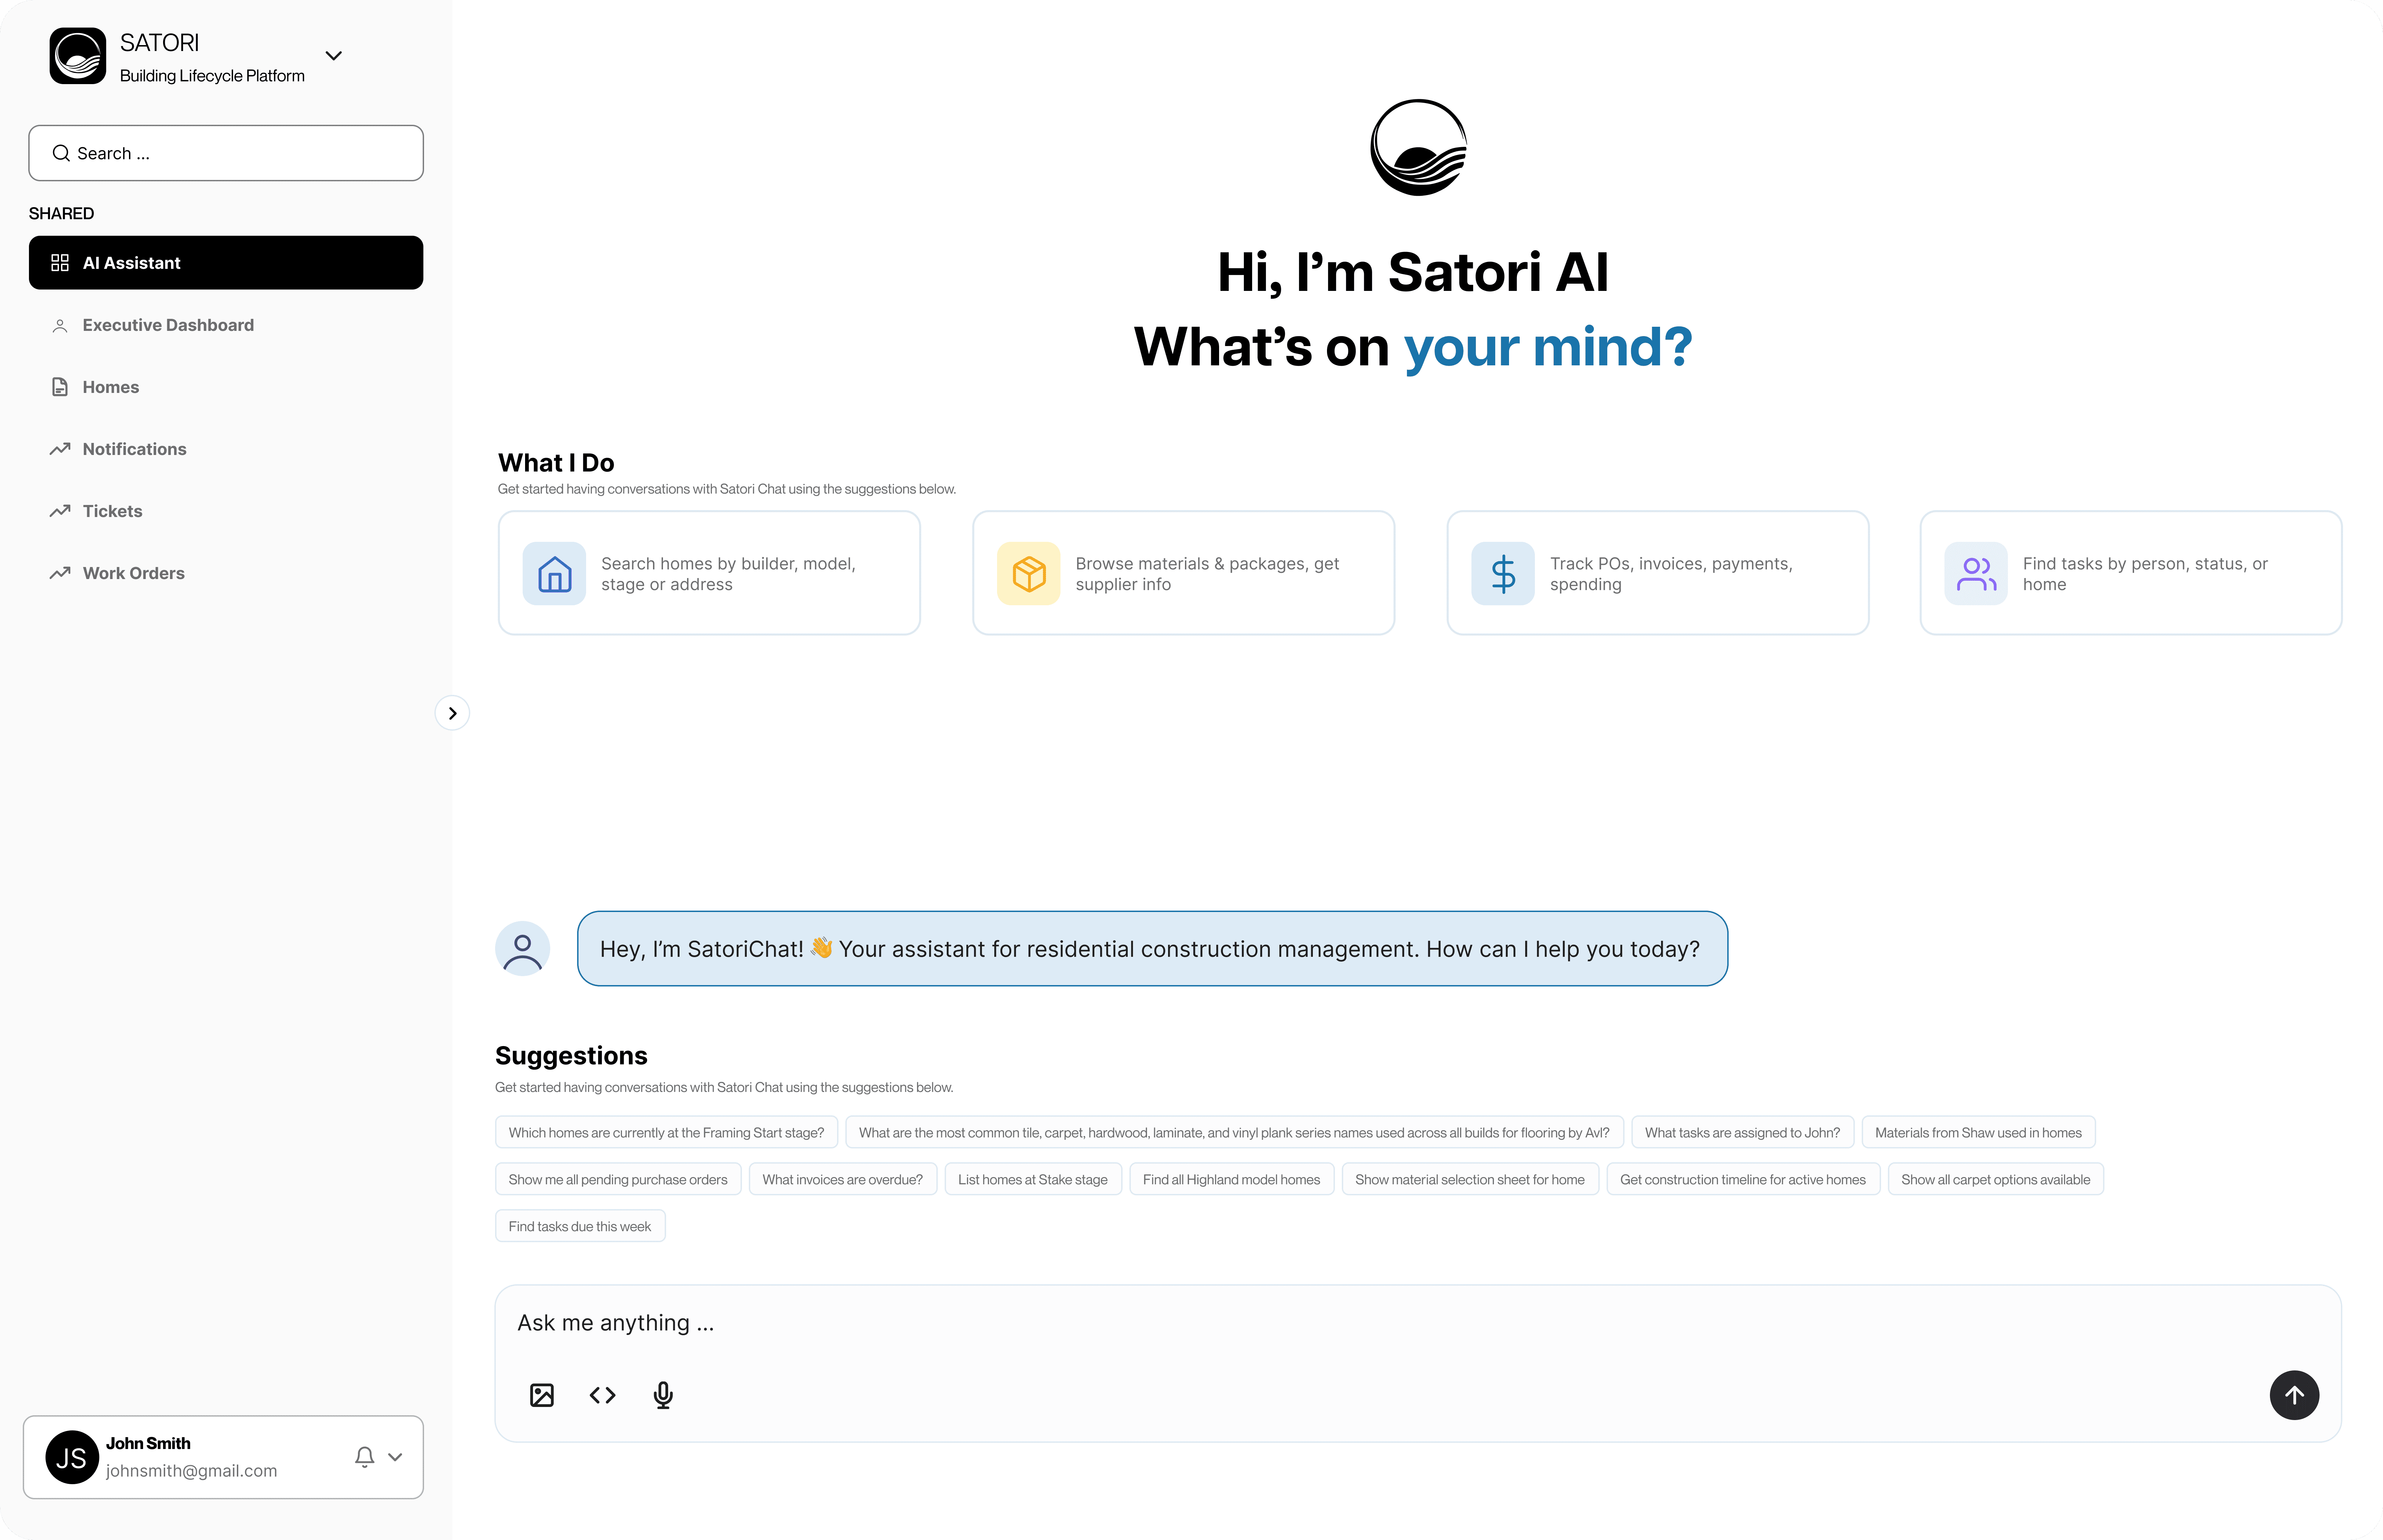Click the code snippet icon

click(x=602, y=1395)
